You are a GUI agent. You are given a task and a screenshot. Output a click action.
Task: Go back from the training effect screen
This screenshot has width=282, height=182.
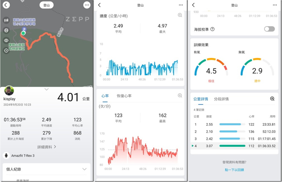(194, 5)
